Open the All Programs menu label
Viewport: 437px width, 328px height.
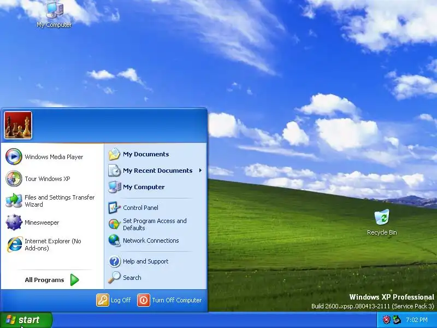(44, 280)
